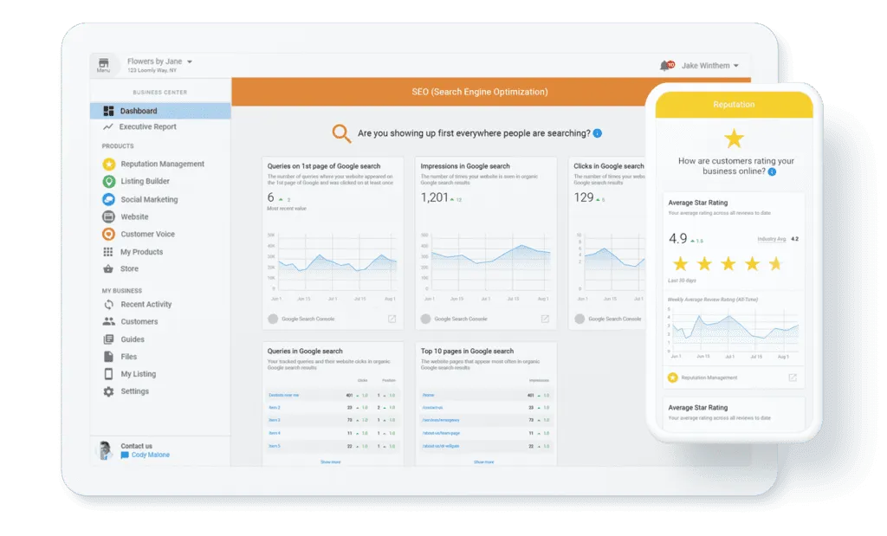Click the Settings gear icon
The image size is (887, 536).
[x=108, y=391]
